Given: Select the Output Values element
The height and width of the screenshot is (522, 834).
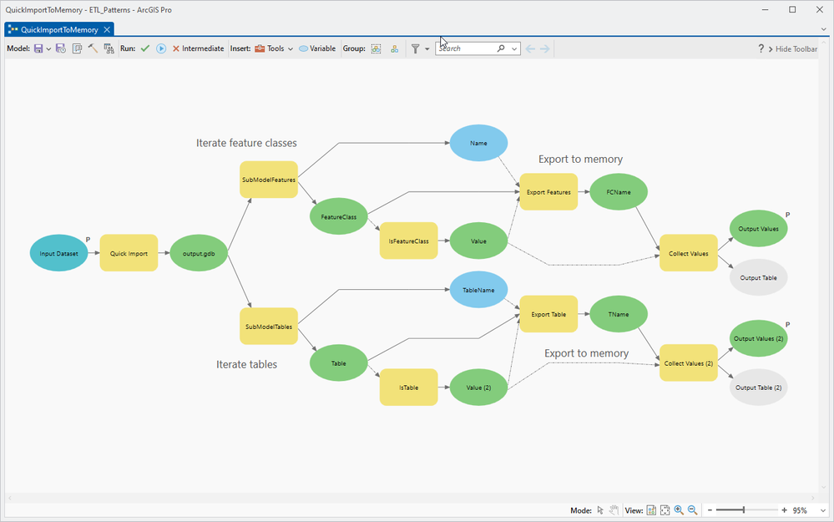Looking at the screenshot, I should click(x=759, y=229).
